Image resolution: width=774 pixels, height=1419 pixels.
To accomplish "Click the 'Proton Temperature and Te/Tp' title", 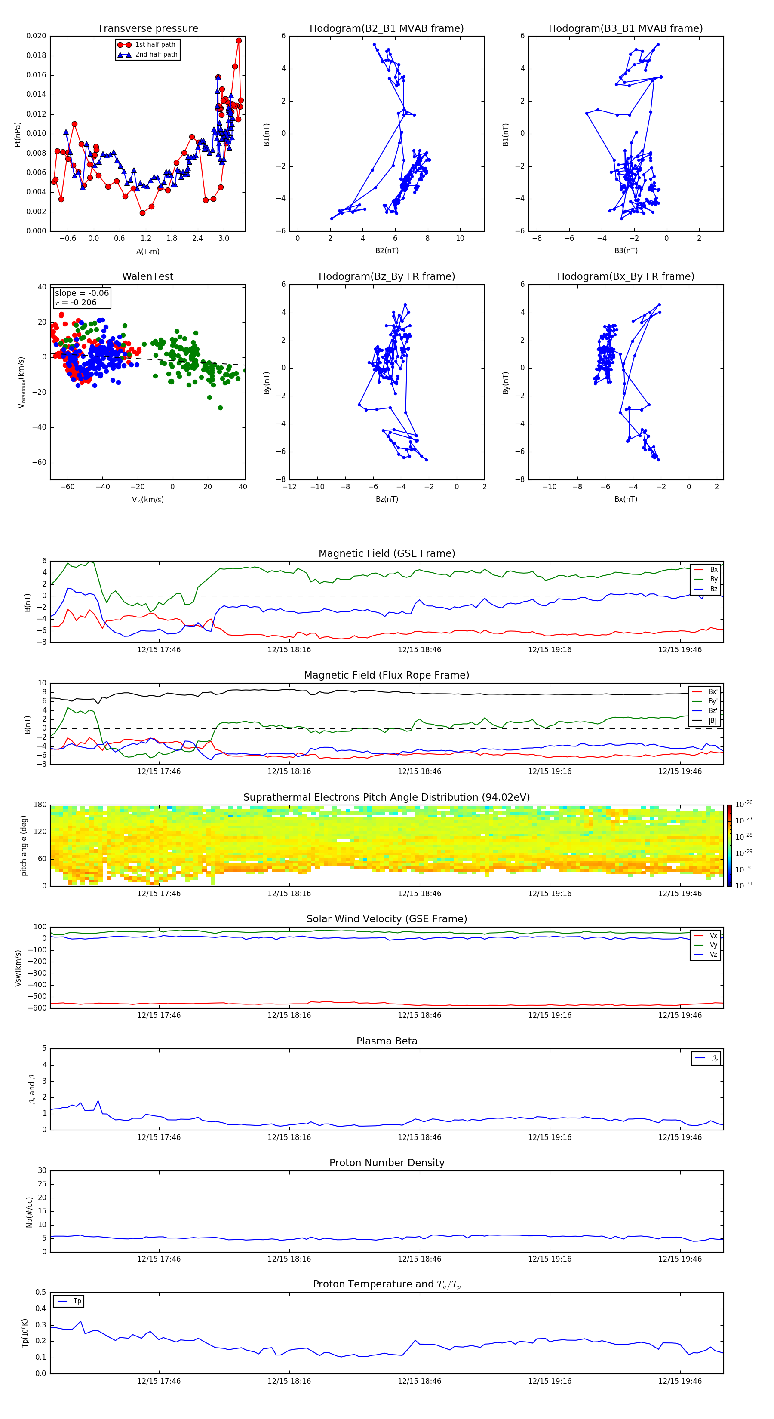I will 387,1284.
